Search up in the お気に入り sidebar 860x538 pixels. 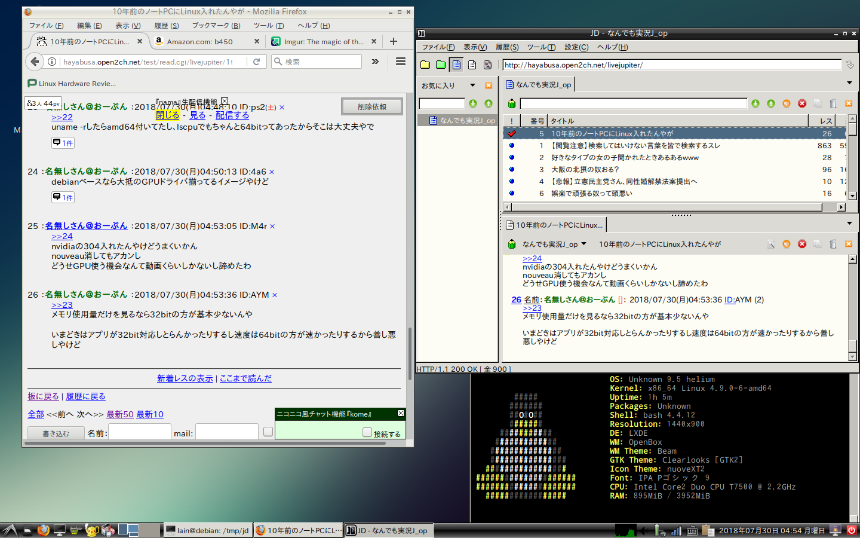[489, 103]
